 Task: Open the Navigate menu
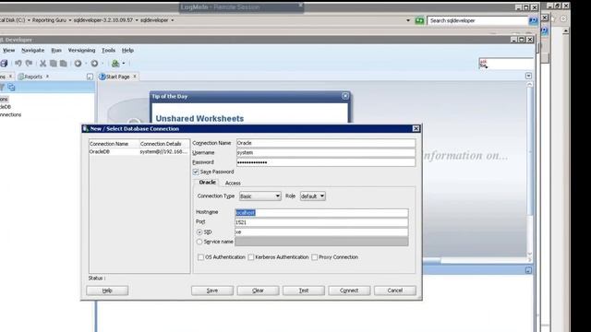pos(33,50)
